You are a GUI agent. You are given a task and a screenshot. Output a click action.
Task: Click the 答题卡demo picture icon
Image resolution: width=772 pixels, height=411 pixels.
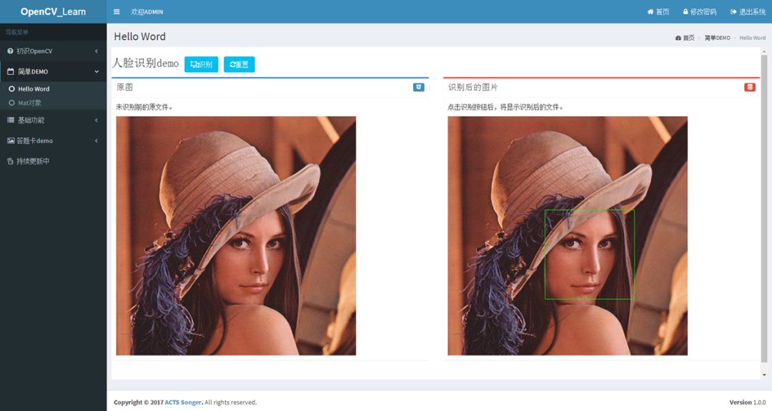(10, 141)
